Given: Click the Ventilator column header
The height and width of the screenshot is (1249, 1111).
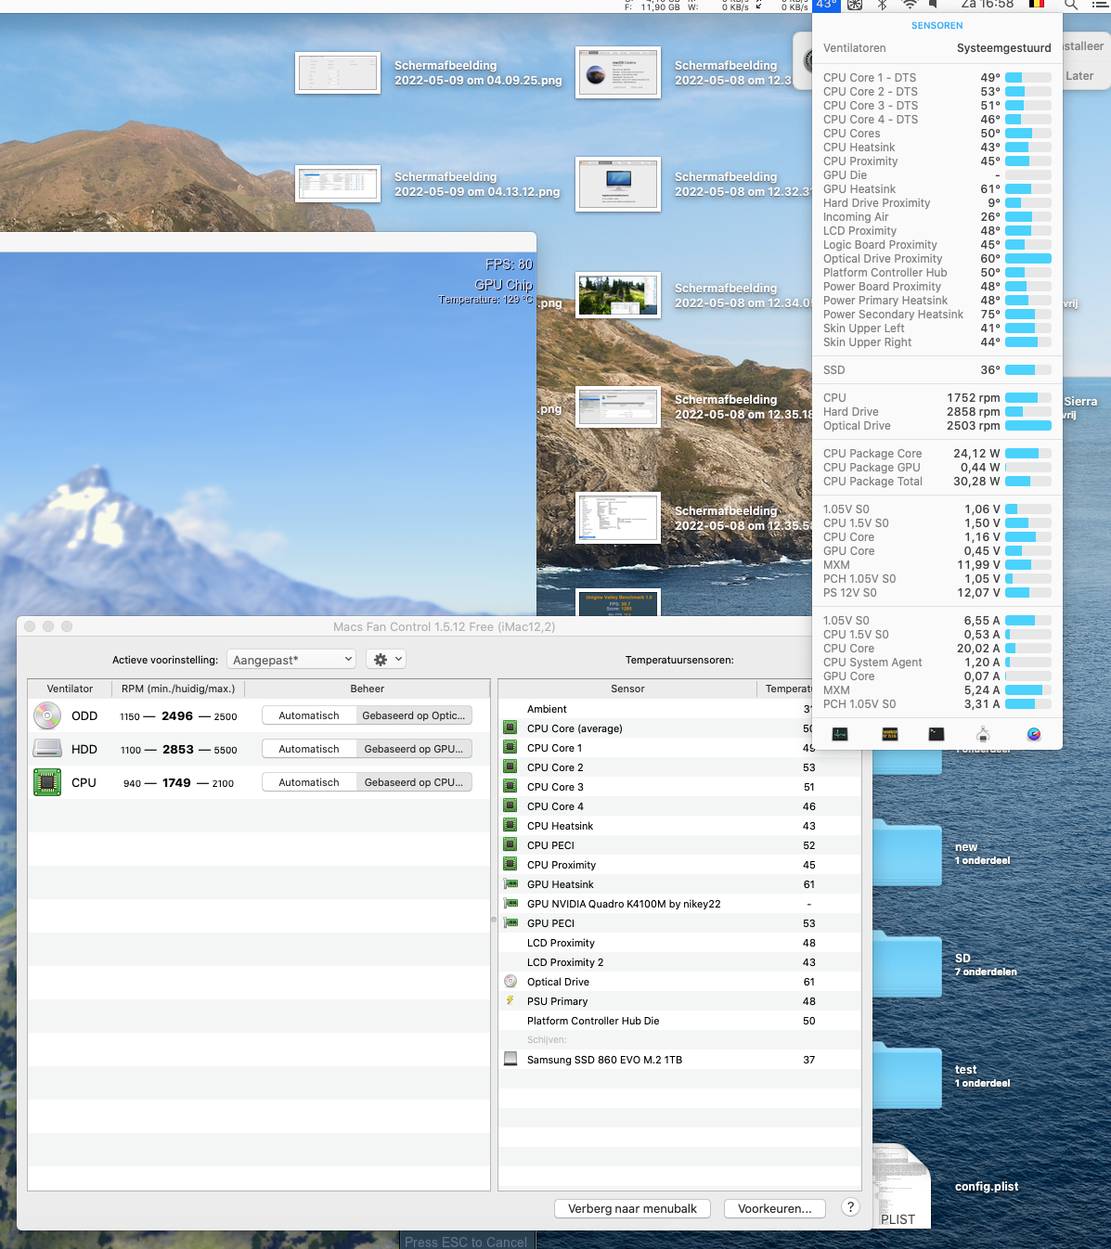Looking at the screenshot, I should pyautogui.click(x=70, y=689).
